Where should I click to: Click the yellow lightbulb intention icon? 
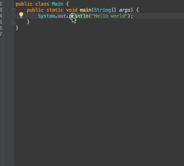pos(21,15)
